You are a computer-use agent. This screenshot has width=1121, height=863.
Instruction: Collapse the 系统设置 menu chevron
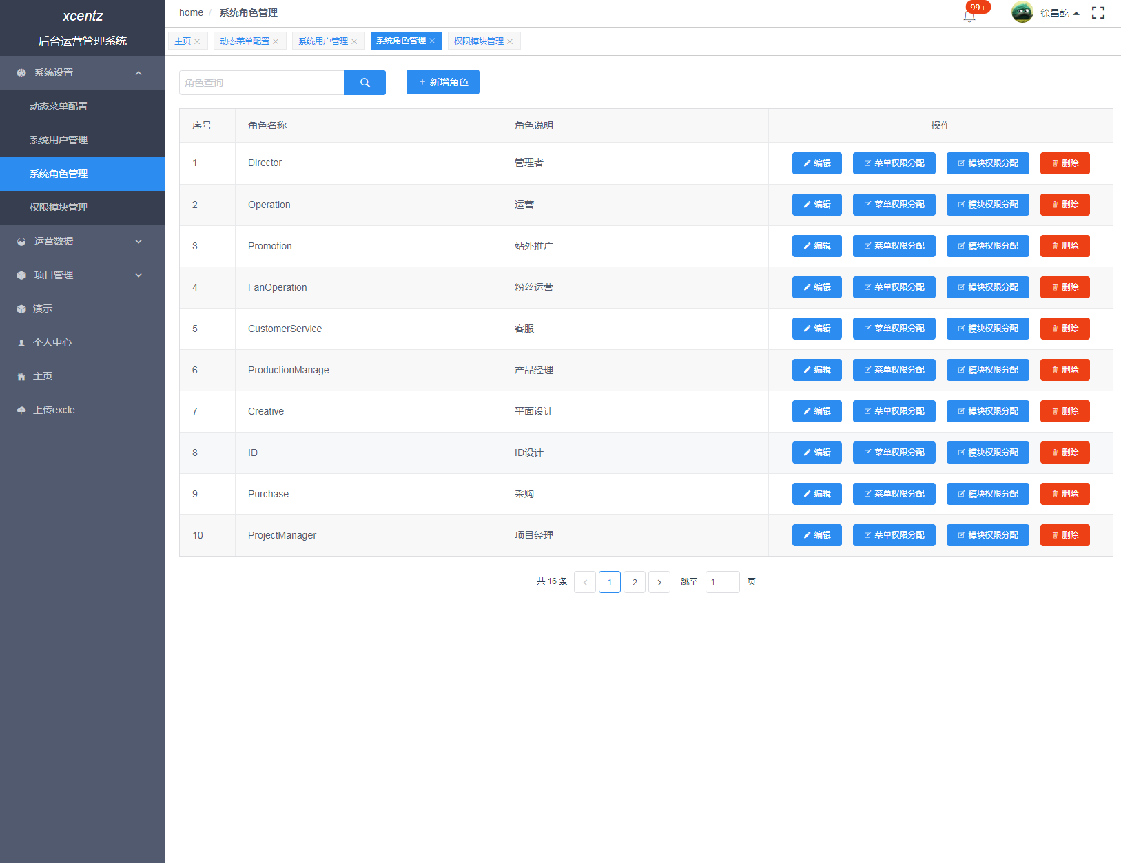tap(138, 72)
